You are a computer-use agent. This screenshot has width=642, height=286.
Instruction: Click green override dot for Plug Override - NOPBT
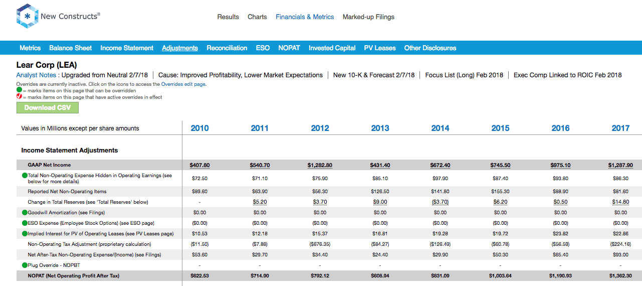coord(25,265)
